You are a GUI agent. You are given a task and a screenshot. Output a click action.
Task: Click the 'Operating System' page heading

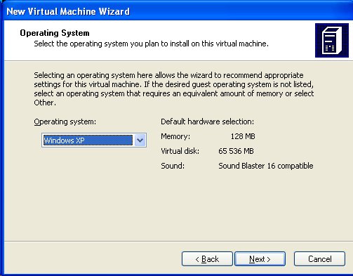55,33
